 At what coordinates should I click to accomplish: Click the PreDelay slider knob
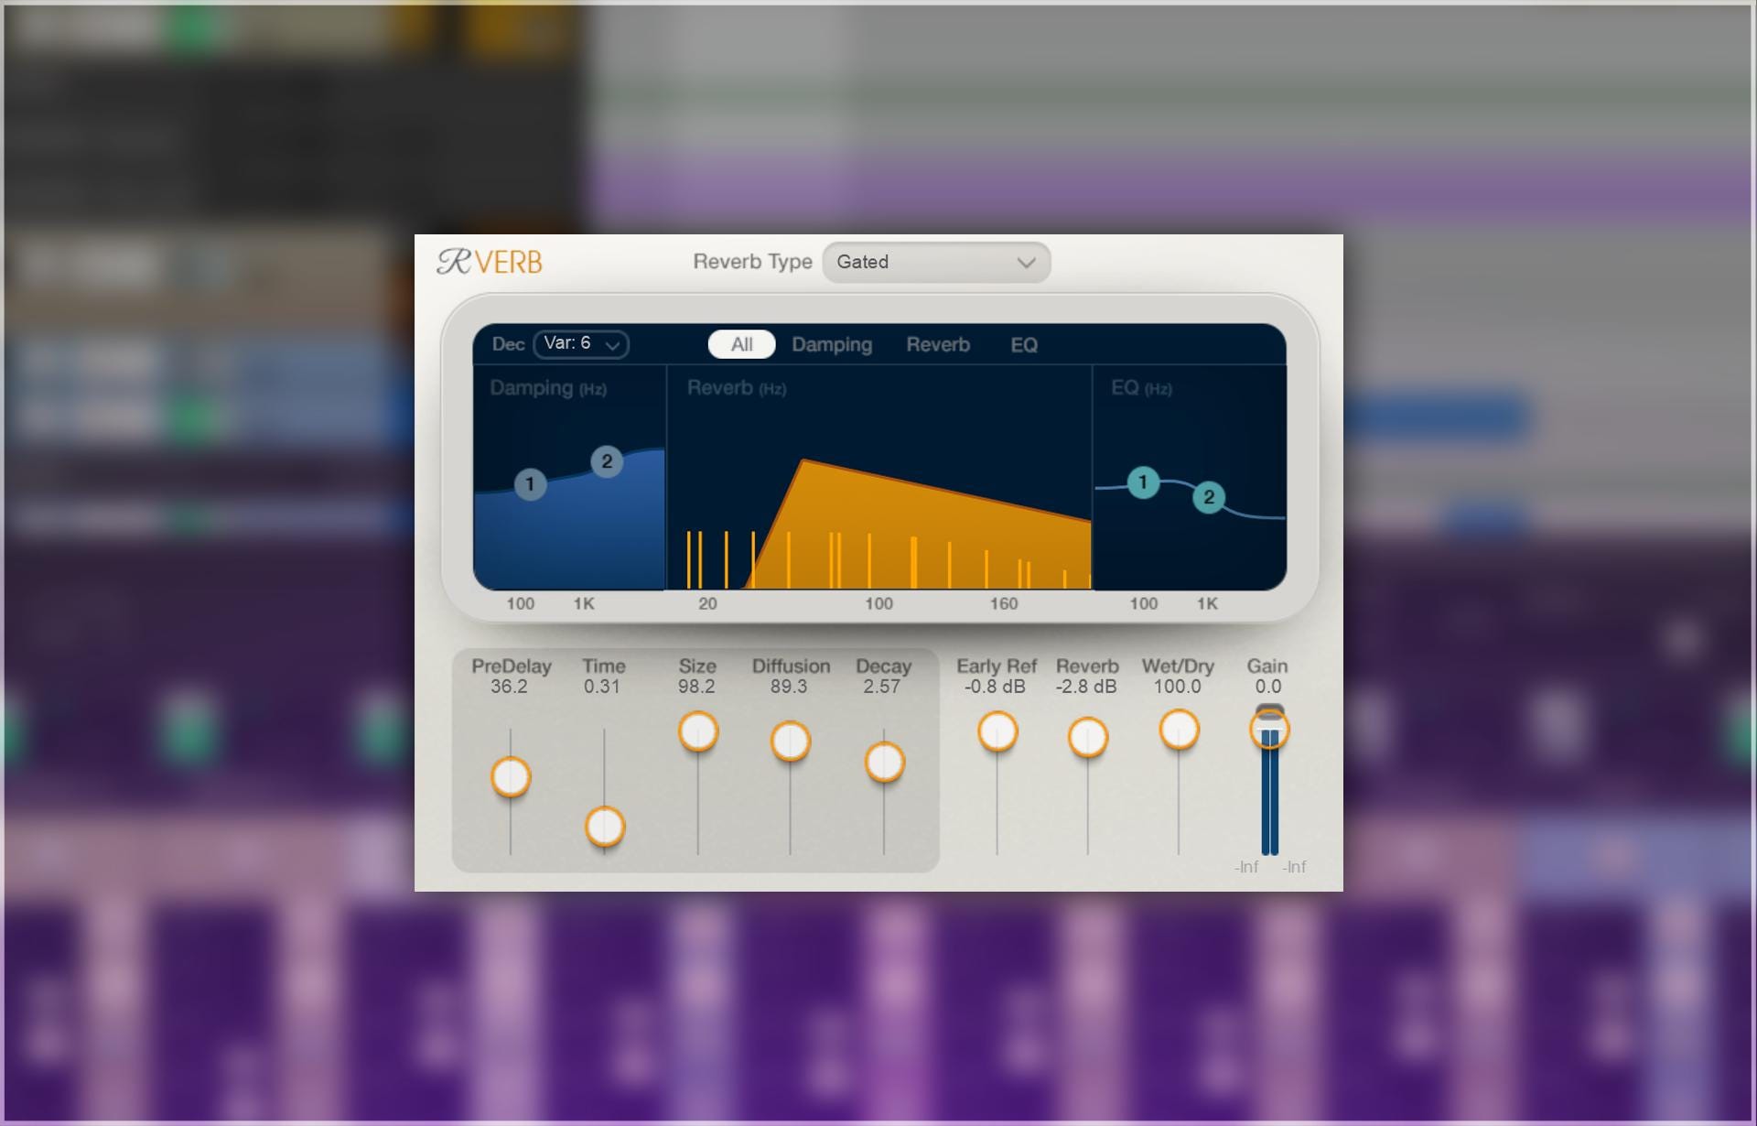point(511,777)
